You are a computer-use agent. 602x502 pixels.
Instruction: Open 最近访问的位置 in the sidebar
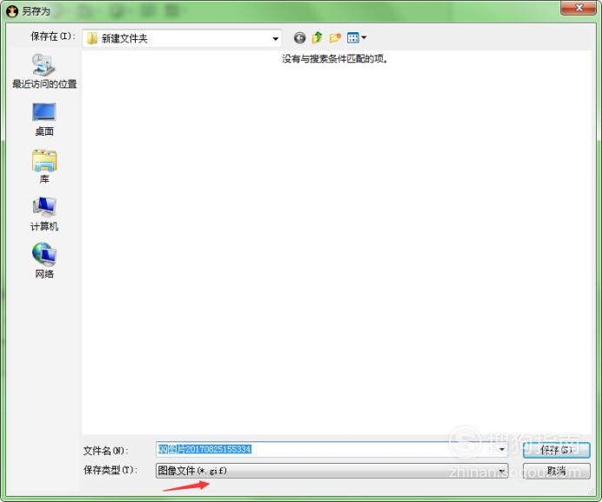(44, 71)
